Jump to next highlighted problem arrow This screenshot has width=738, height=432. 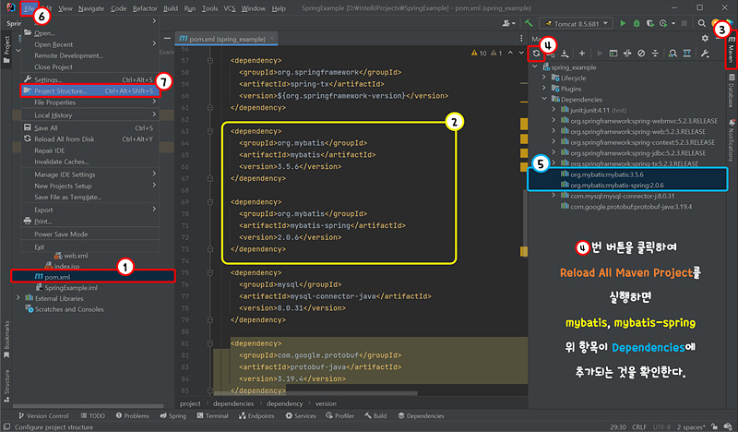[x=521, y=53]
